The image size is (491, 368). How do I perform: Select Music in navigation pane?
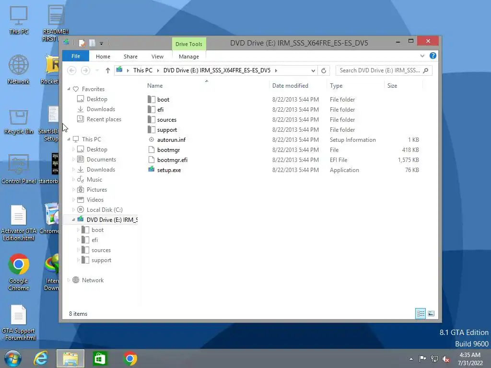(x=94, y=180)
